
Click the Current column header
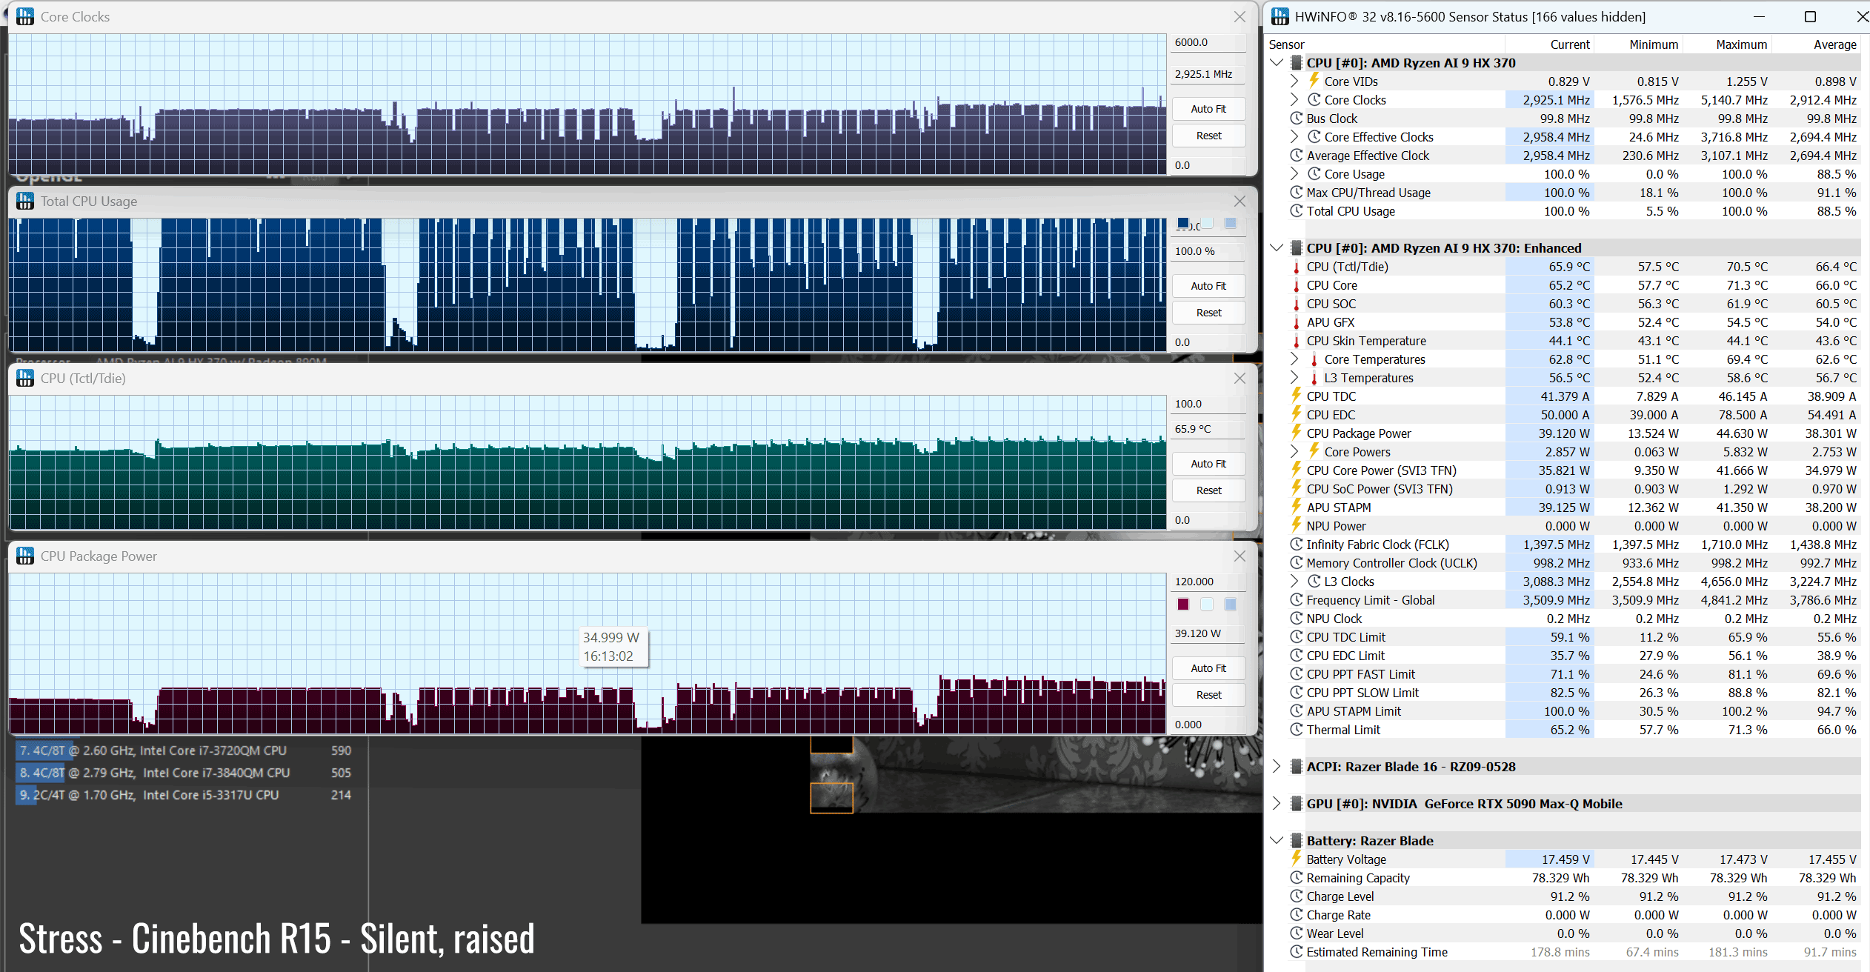1548,44
